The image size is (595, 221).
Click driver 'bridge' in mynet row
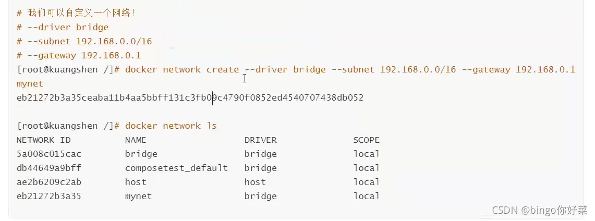(x=261, y=197)
